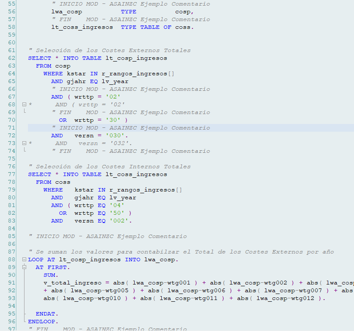
Task: Click the 'SUM.' statement on line 90
Action: coord(51,275)
